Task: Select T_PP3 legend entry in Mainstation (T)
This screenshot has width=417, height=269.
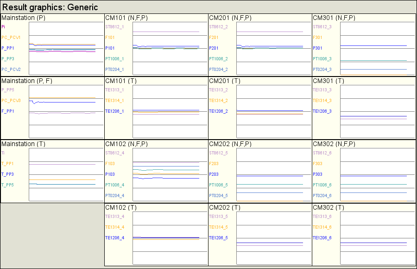Action: 7,174
